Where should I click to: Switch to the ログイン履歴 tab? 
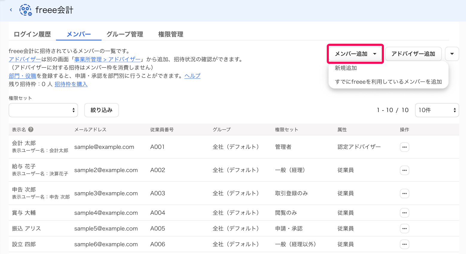pos(32,34)
